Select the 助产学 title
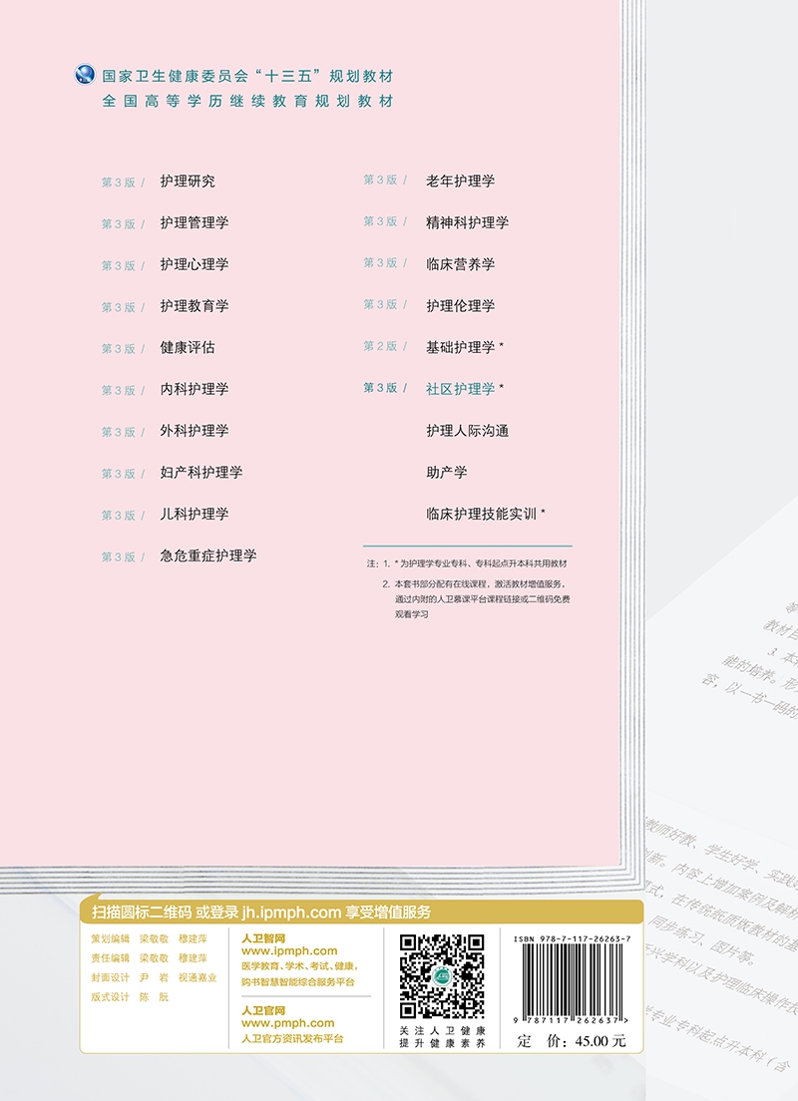 pos(446,473)
